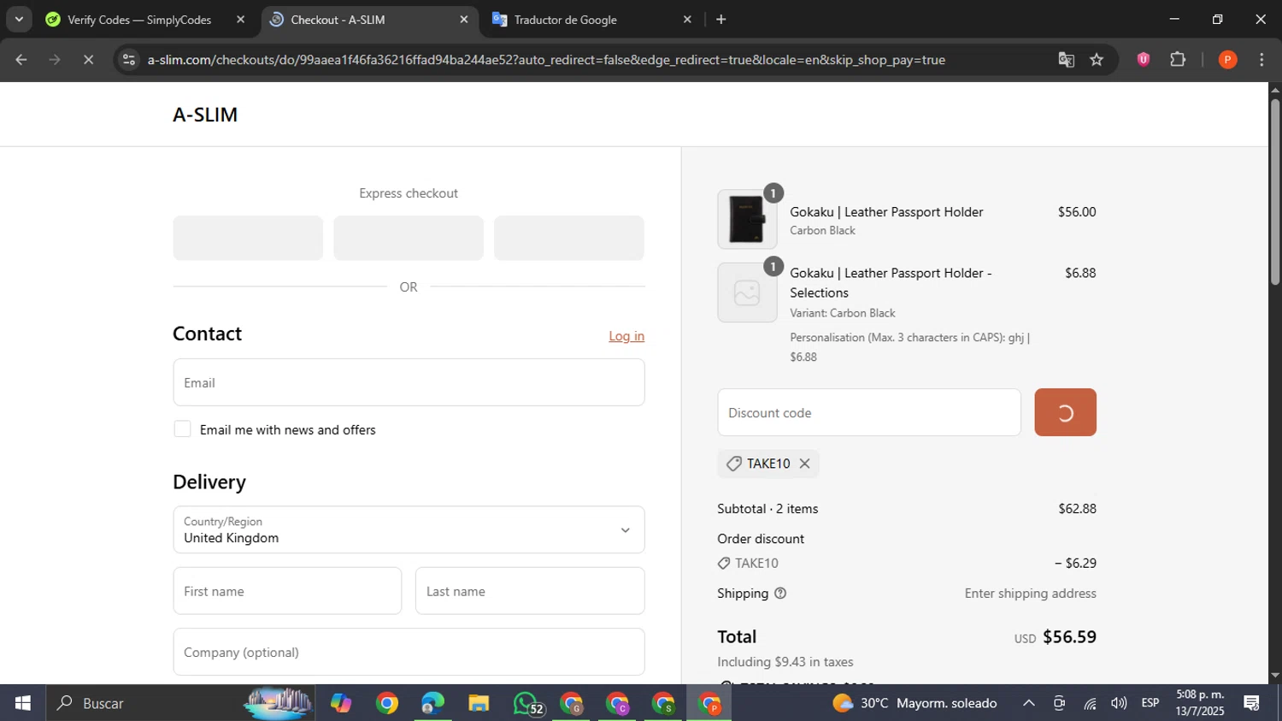Image resolution: width=1282 pixels, height=721 pixels.
Task: View site information icon in address bar
Action: click(x=128, y=60)
